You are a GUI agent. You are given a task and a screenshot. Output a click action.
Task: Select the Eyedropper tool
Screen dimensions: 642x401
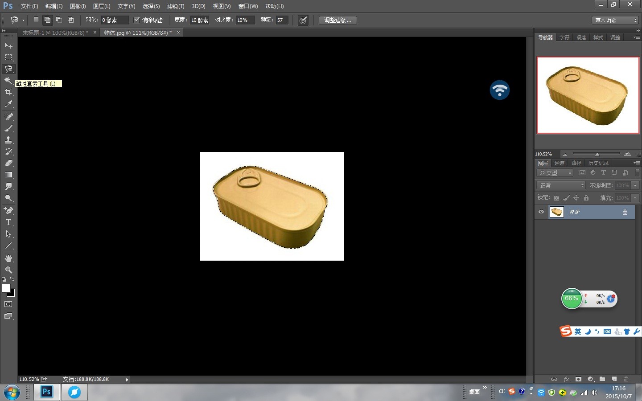(8, 104)
